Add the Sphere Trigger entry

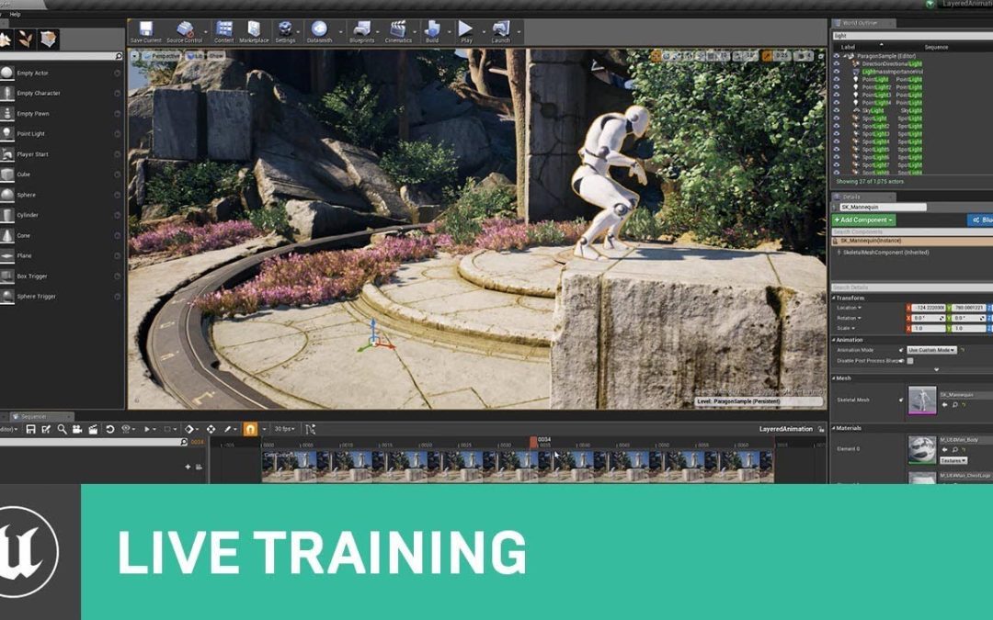[x=61, y=296]
